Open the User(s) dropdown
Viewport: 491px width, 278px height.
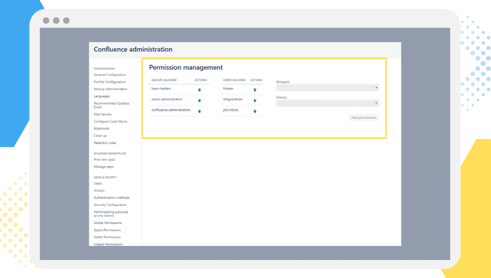coord(327,103)
